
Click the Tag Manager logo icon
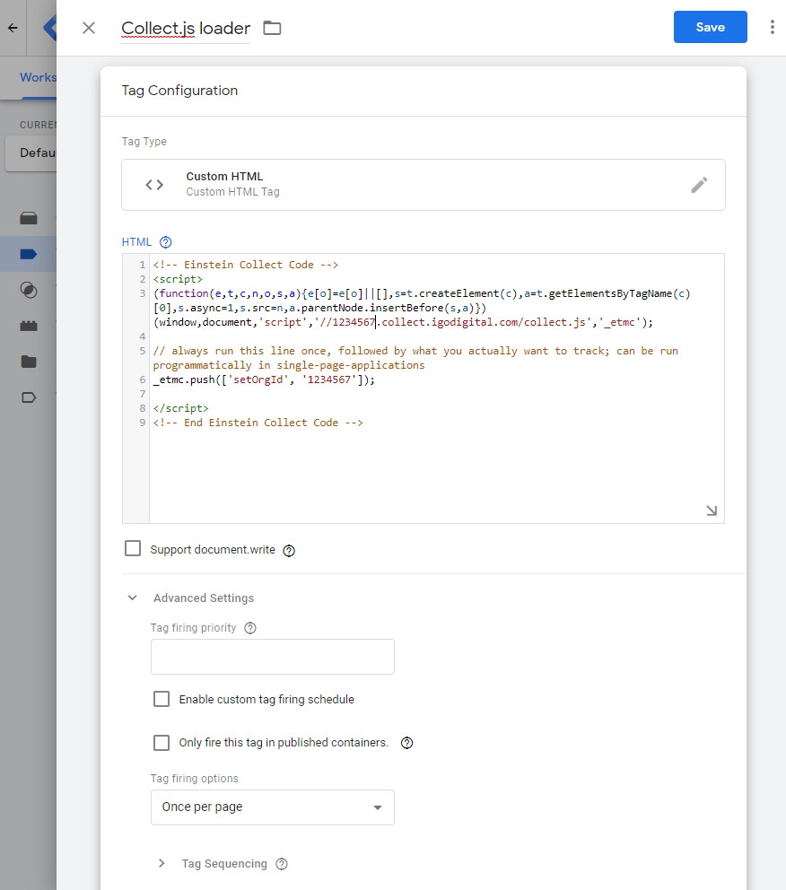tap(50, 28)
